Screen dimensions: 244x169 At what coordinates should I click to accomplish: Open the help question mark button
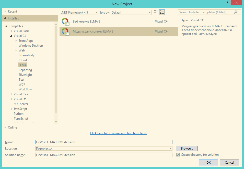point(227,3)
